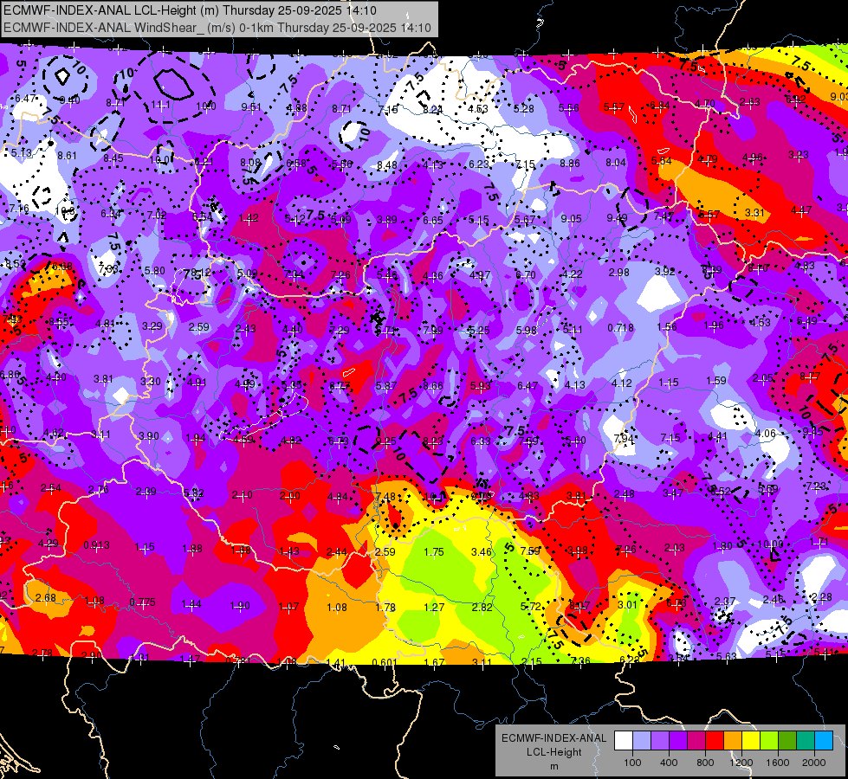Click the shear value 5.28
Viewport: 848px width, 779px height.
tap(524, 109)
